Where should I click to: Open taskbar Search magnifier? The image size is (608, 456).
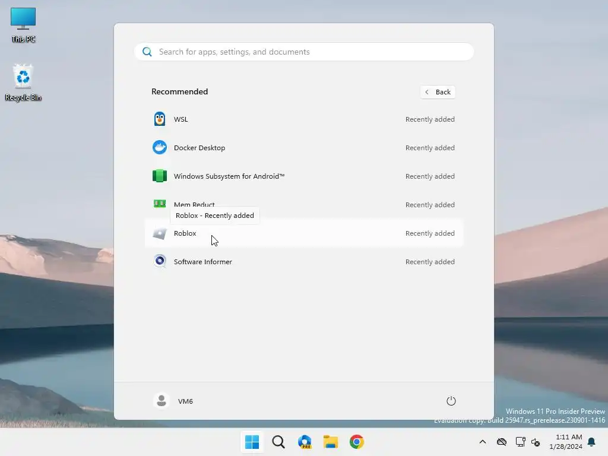point(278,442)
